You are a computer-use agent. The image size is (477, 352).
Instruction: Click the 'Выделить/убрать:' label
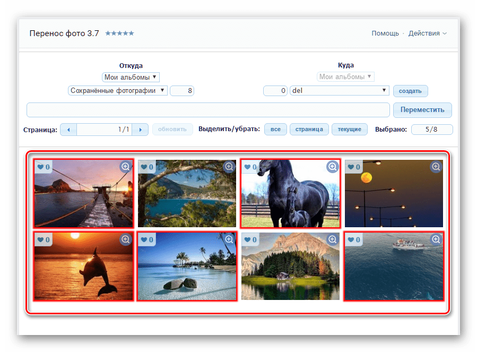[229, 129]
